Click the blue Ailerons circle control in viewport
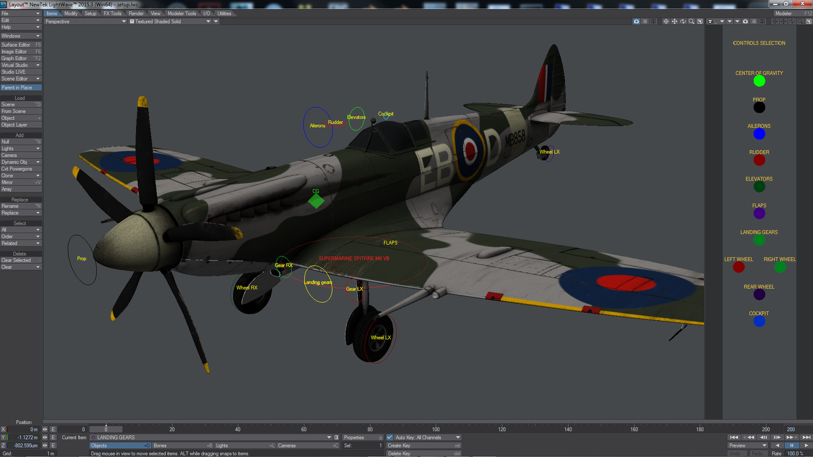The image size is (813, 457). (318, 127)
